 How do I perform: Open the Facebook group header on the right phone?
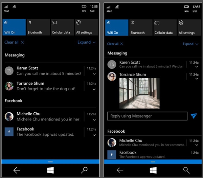(x=116, y=131)
